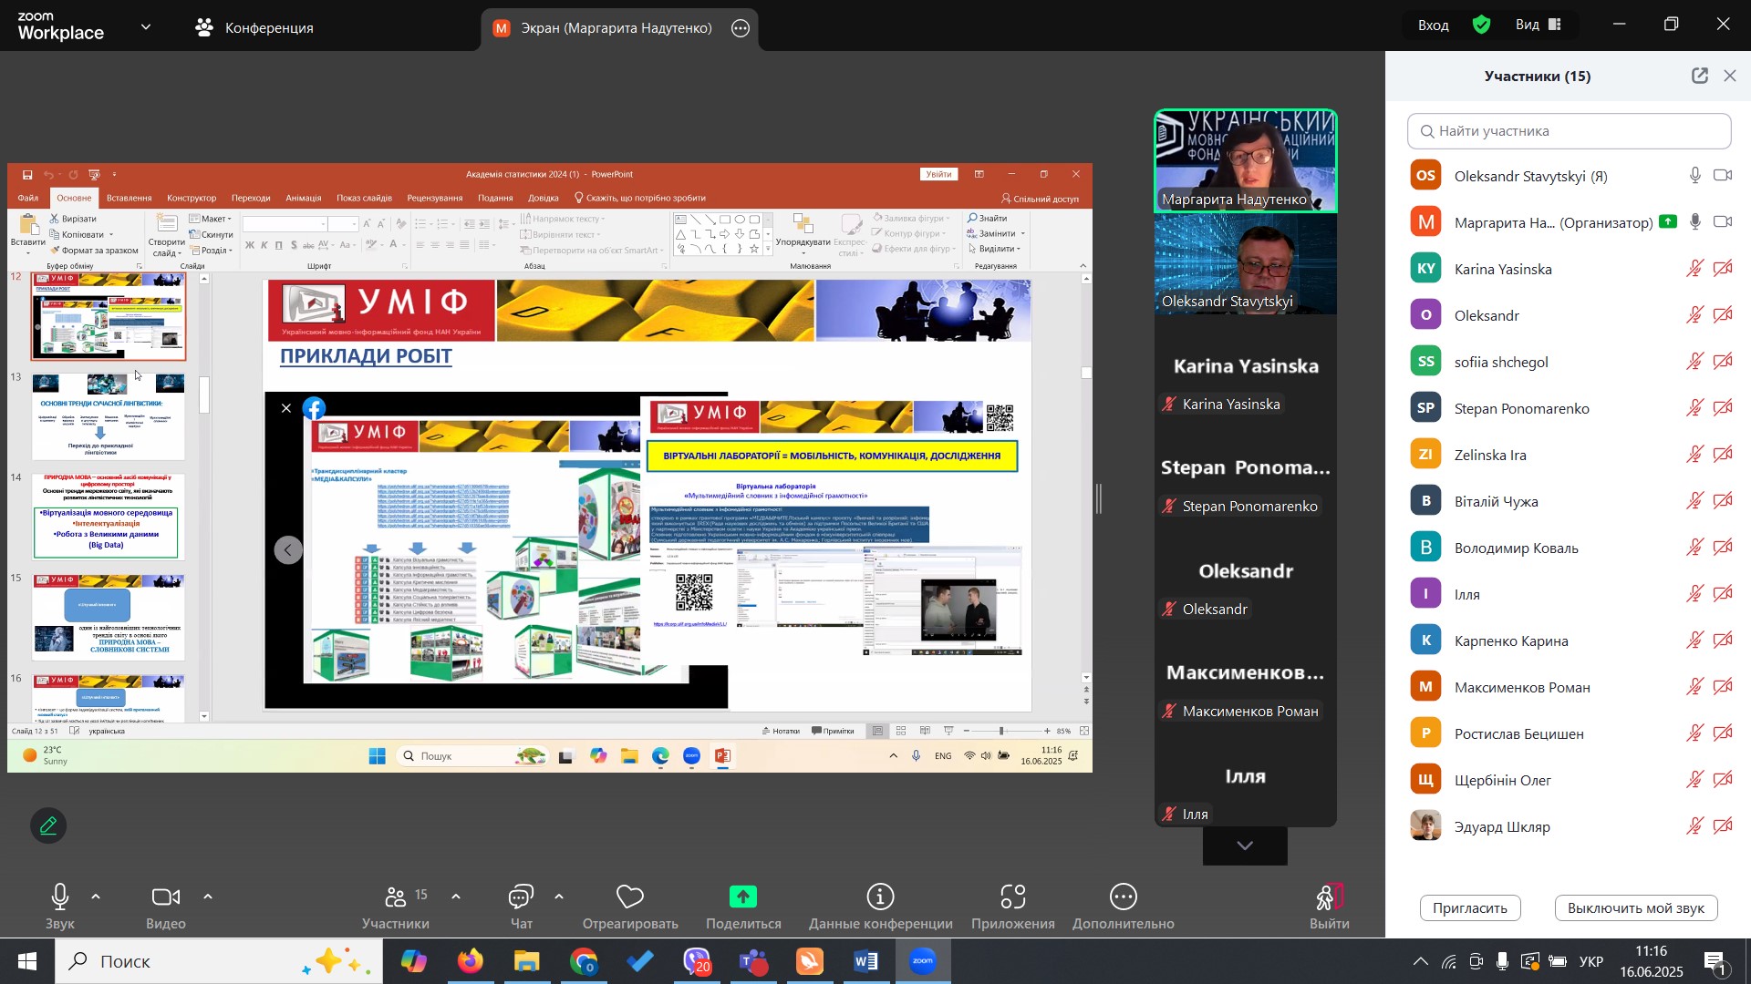Toggle microphone mute with Sound button

click(x=60, y=898)
